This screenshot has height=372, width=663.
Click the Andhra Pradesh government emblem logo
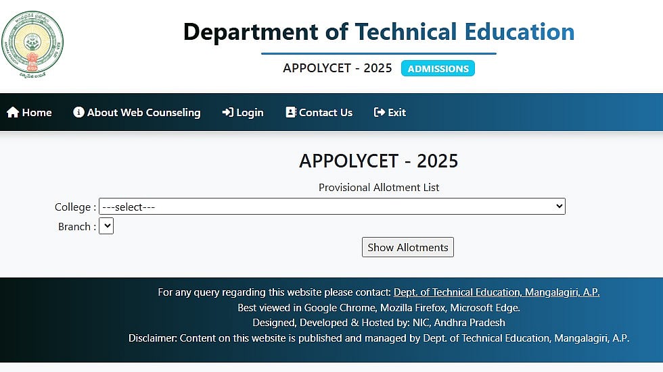click(x=32, y=45)
